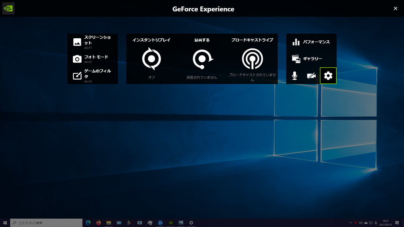The height and width of the screenshot is (227, 404).
Task: Click the performance bar chart icon
Action: 296,42
